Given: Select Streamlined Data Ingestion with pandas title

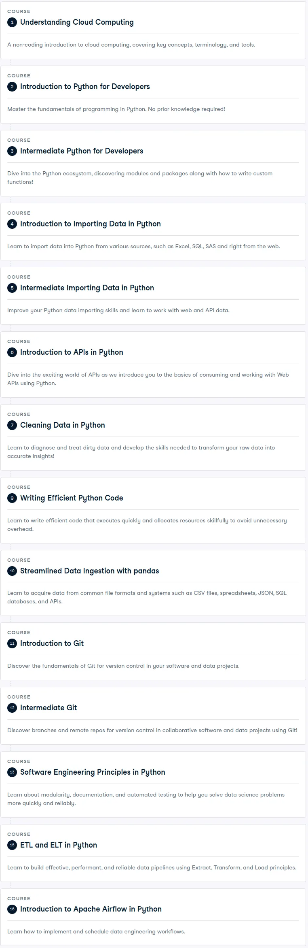Looking at the screenshot, I should [89, 571].
